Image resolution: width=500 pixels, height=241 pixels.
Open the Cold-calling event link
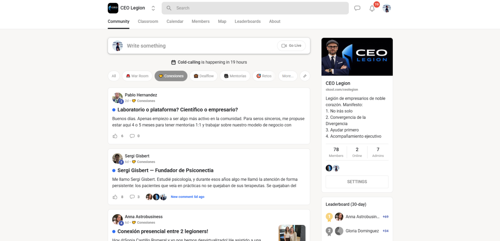pyautogui.click(x=189, y=62)
